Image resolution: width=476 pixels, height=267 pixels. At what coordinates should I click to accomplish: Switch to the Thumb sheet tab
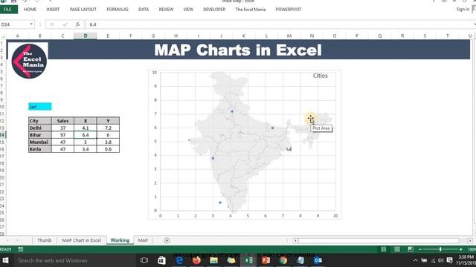tap(45, 240)
